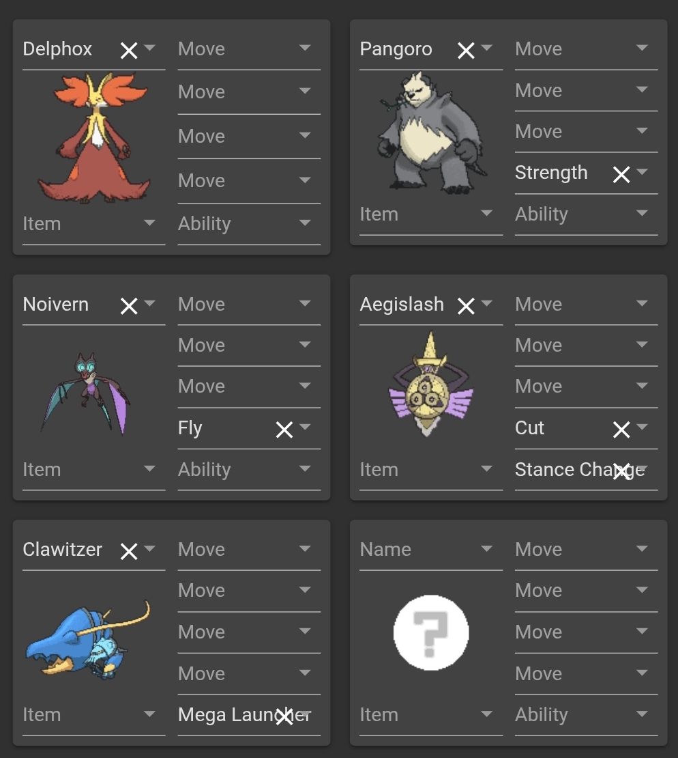
Task: Open Delphox's Ability dropdown
Action: (249, 224)
